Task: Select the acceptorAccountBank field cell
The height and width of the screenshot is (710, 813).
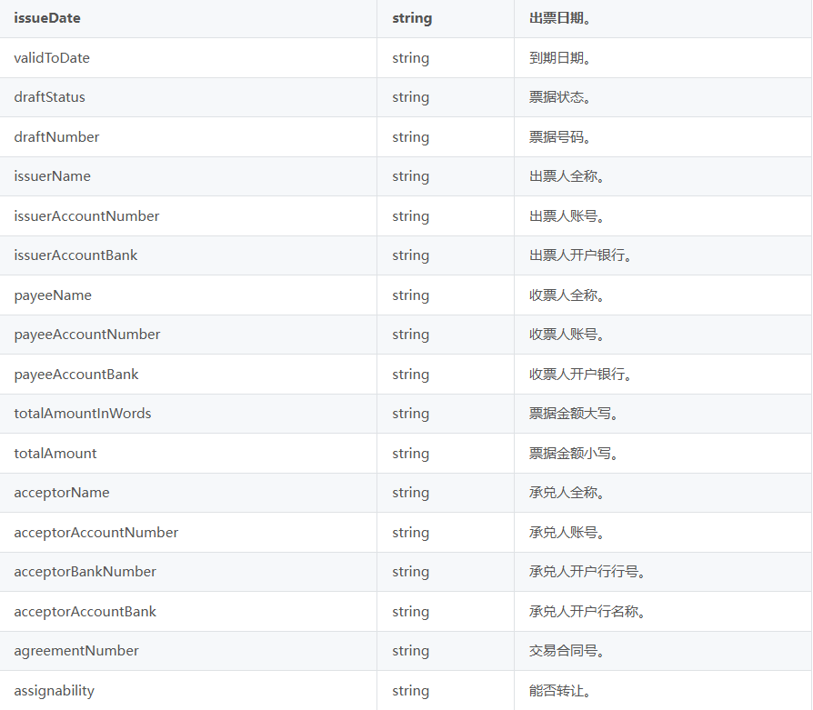Action: pyautogui.click(x=85, y=612)
